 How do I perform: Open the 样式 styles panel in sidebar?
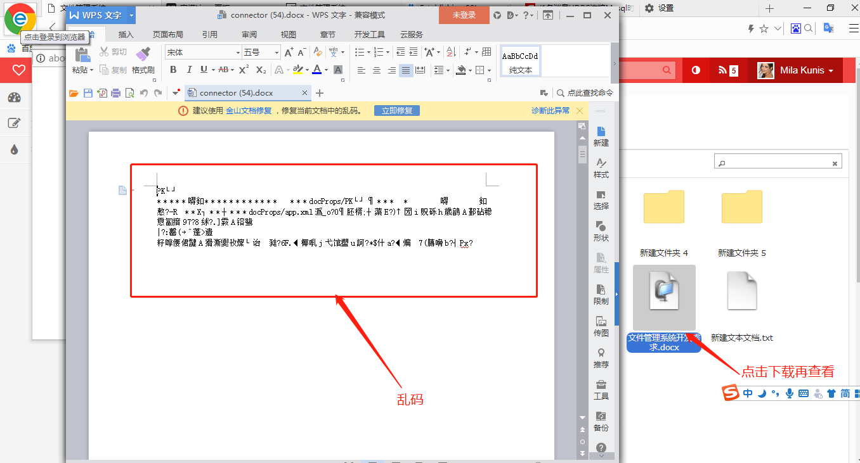(x=601, y=168)
